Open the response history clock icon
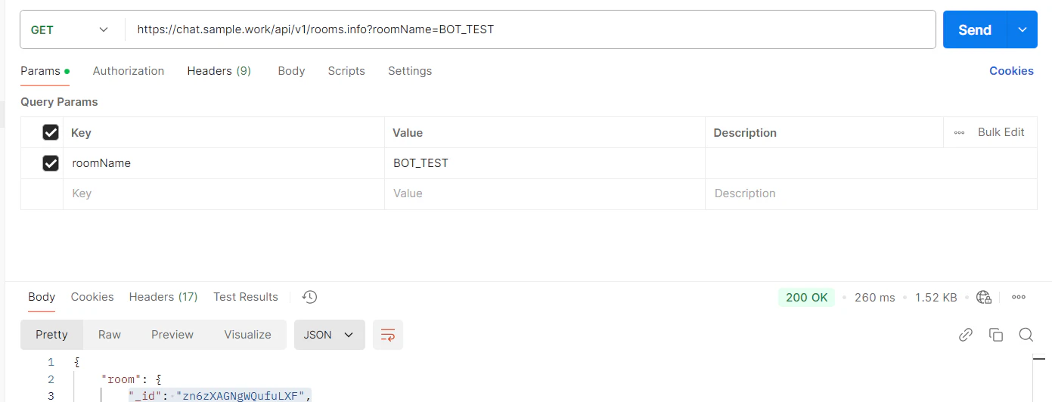Viewport: 1052px width, 402px height. click(x=309, y=297)
